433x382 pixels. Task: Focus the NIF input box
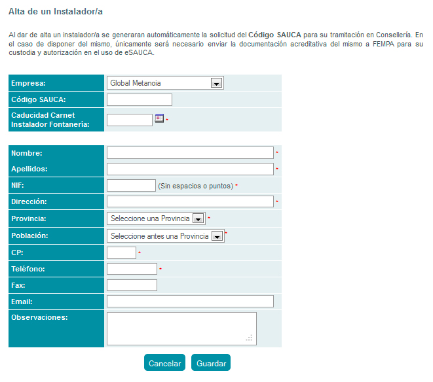pyautogui.click(x=130, y=186)
